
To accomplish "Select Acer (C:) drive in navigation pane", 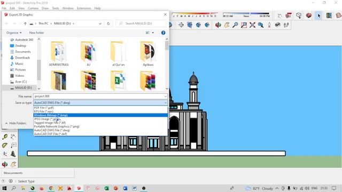I will tap(21, 82).
